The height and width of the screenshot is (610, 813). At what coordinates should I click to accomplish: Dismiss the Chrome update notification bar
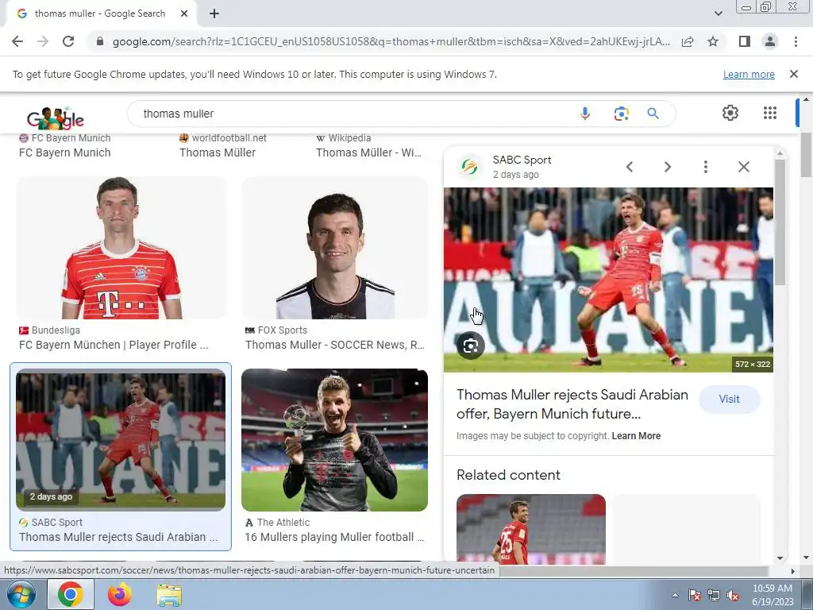pyautogui.click(x=794, y=74)
